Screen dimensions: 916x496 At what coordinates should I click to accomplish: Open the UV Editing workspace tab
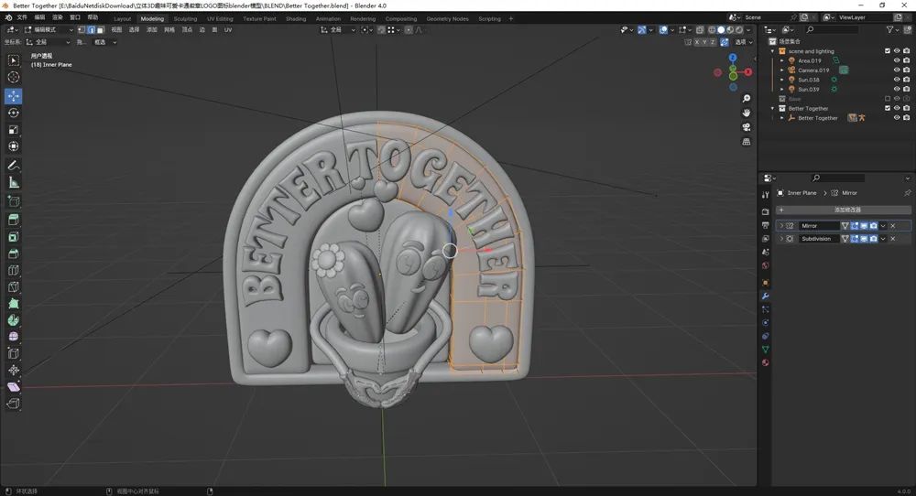(x=220, y=18)
